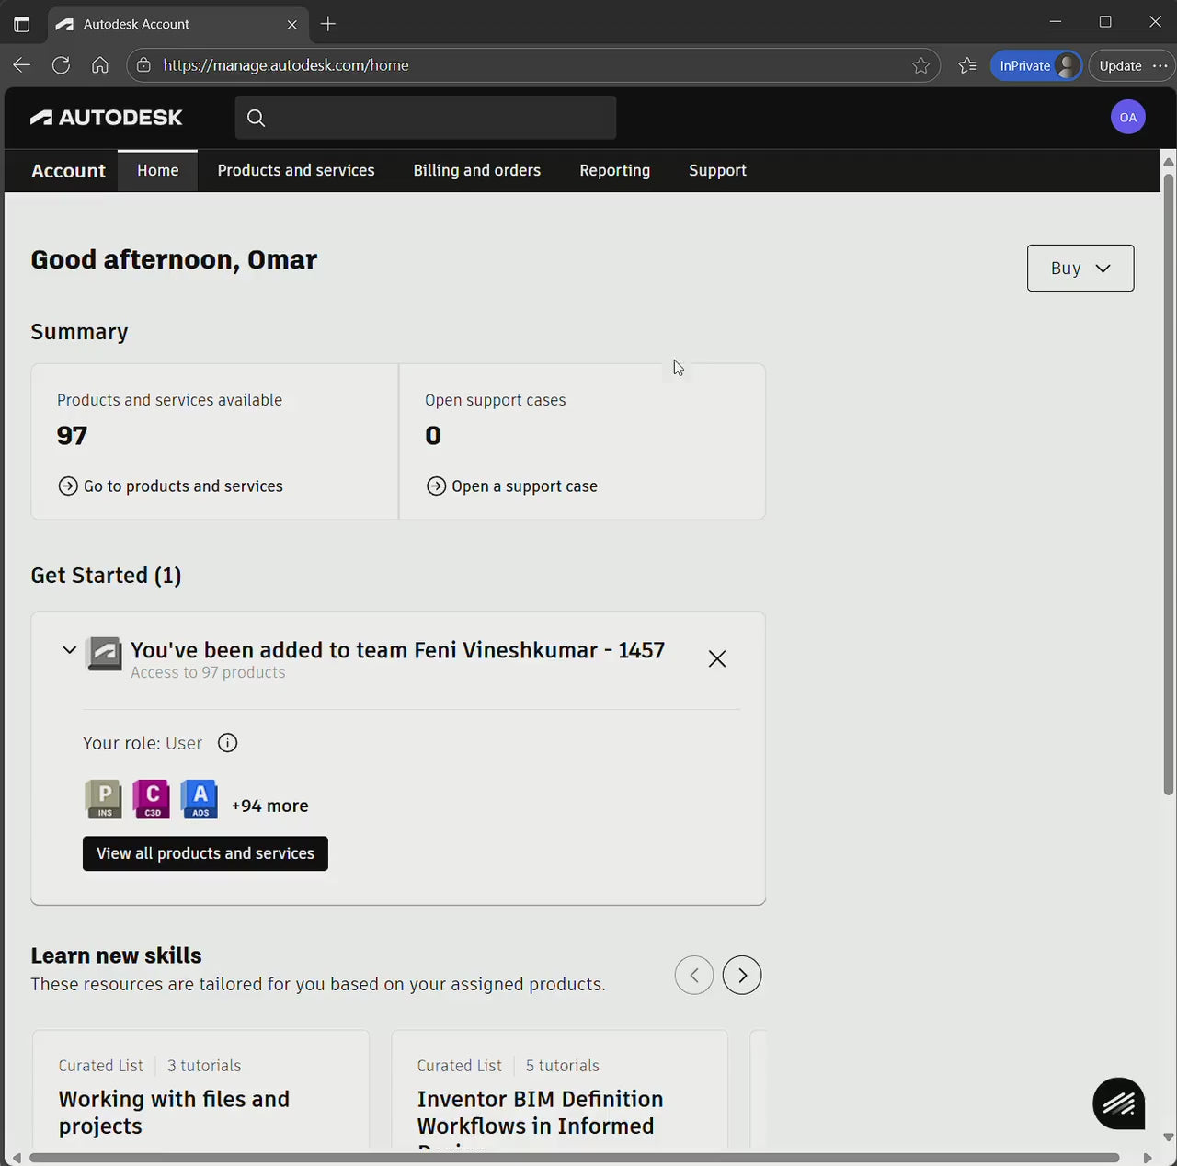1177x1166 pixels.
Task: Open Products and services tab
Action: pos(296,170)
